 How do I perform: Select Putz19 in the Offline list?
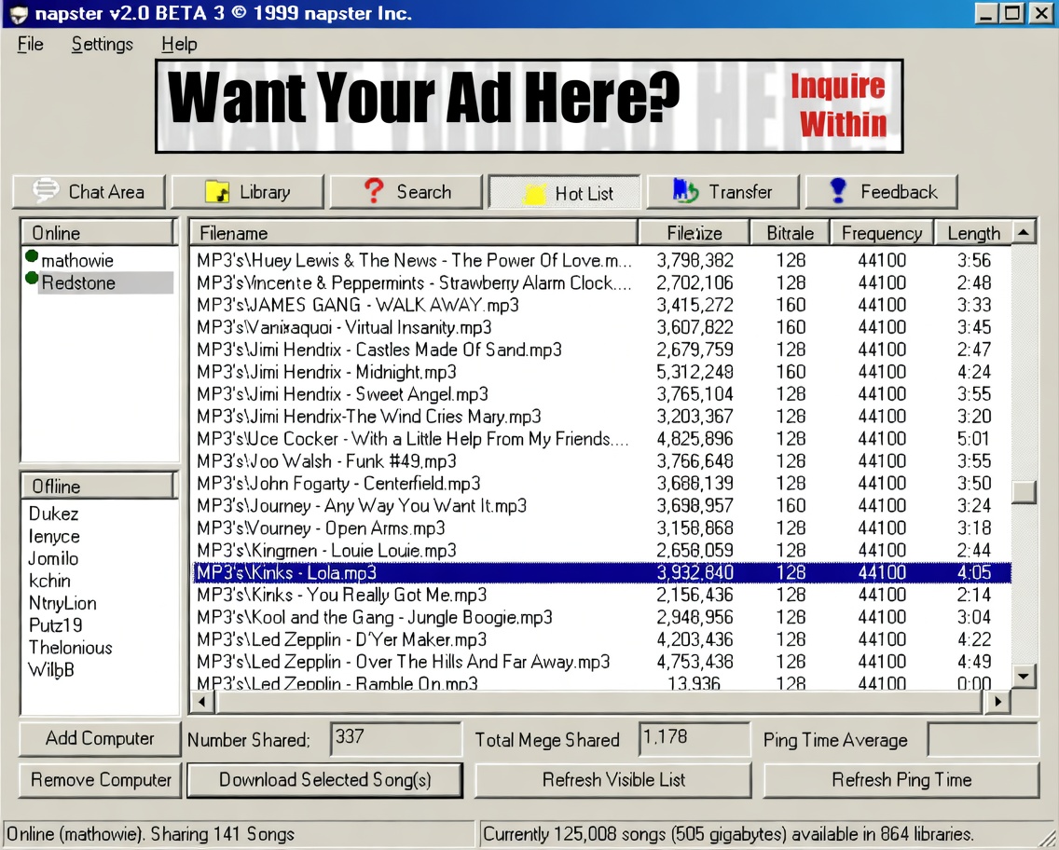coord(55,625)
